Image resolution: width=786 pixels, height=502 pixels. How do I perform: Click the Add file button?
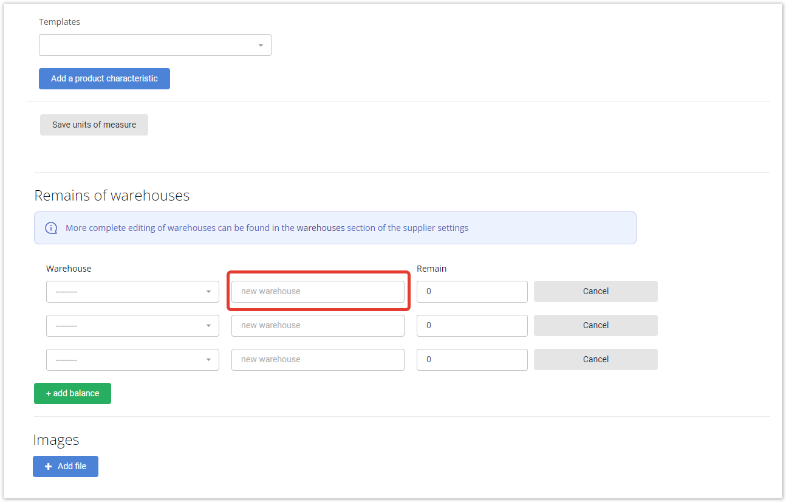tap(66, 466)
